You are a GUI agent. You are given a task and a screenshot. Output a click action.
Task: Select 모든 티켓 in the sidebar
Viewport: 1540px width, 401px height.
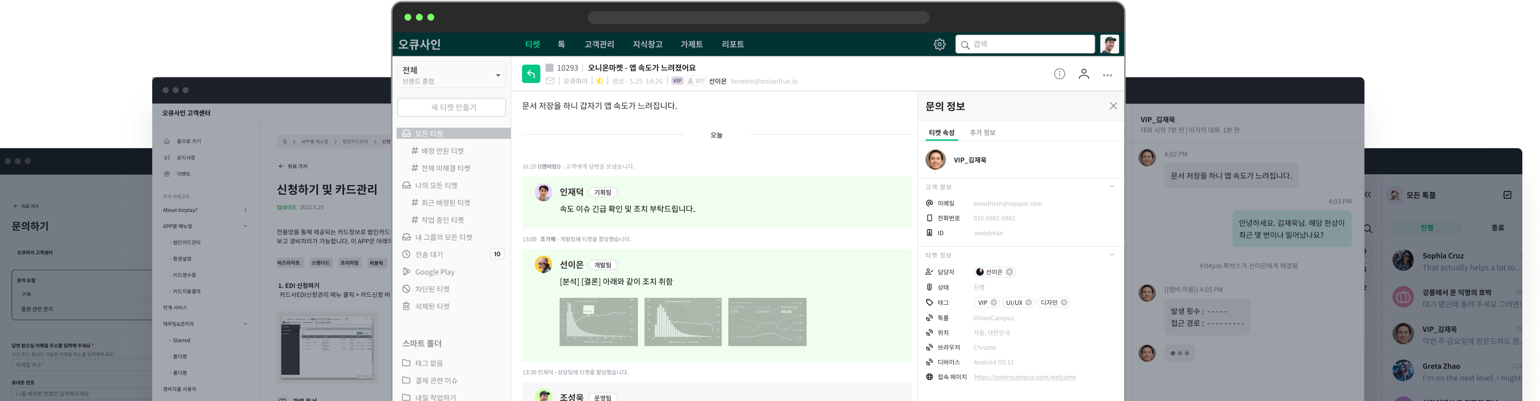click(453, 133)
